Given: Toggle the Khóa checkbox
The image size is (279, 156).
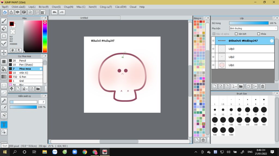Looking at the screenshot, I should [259, 34].
